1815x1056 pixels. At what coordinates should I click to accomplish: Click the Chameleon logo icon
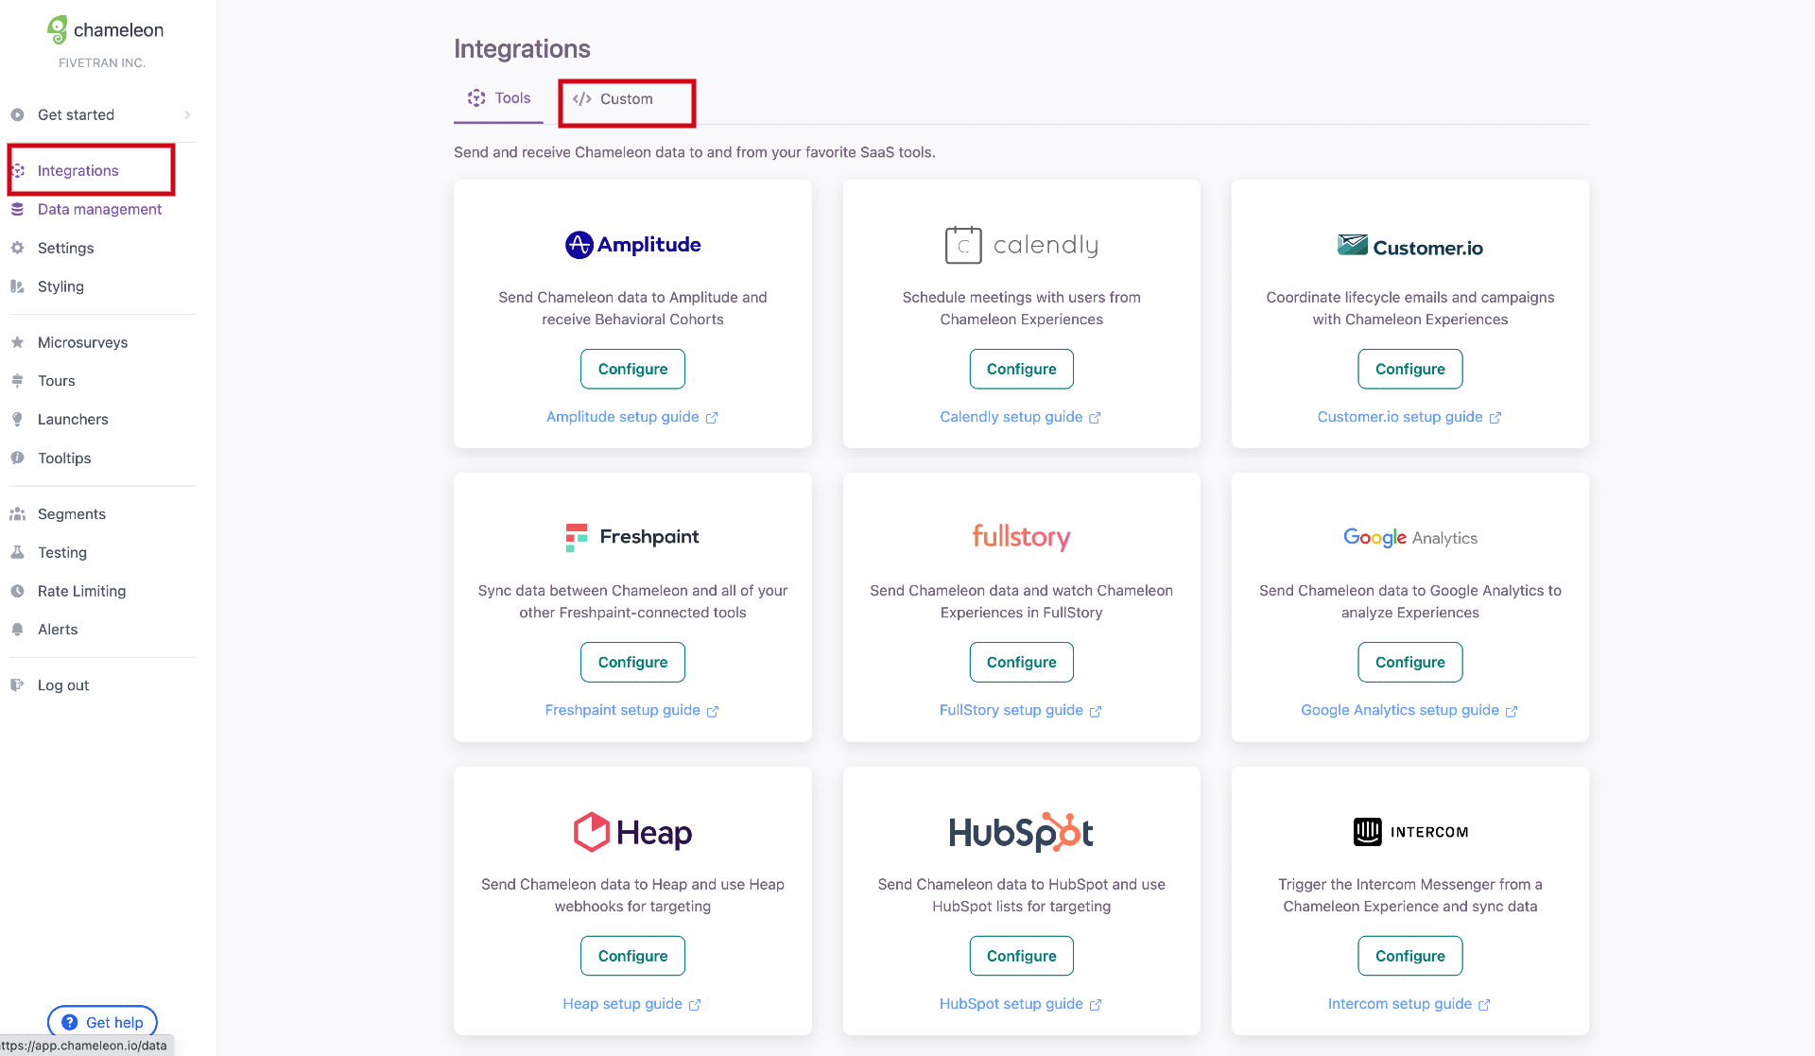(x=58, y=30)
